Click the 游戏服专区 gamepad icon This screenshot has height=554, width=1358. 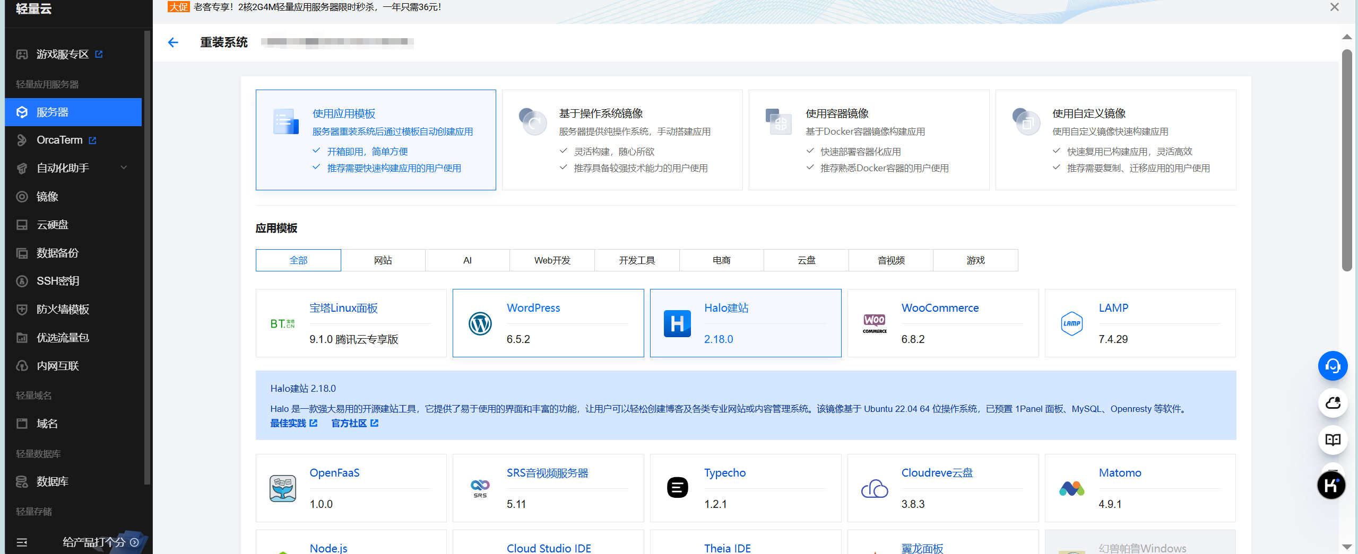(22, 54)
